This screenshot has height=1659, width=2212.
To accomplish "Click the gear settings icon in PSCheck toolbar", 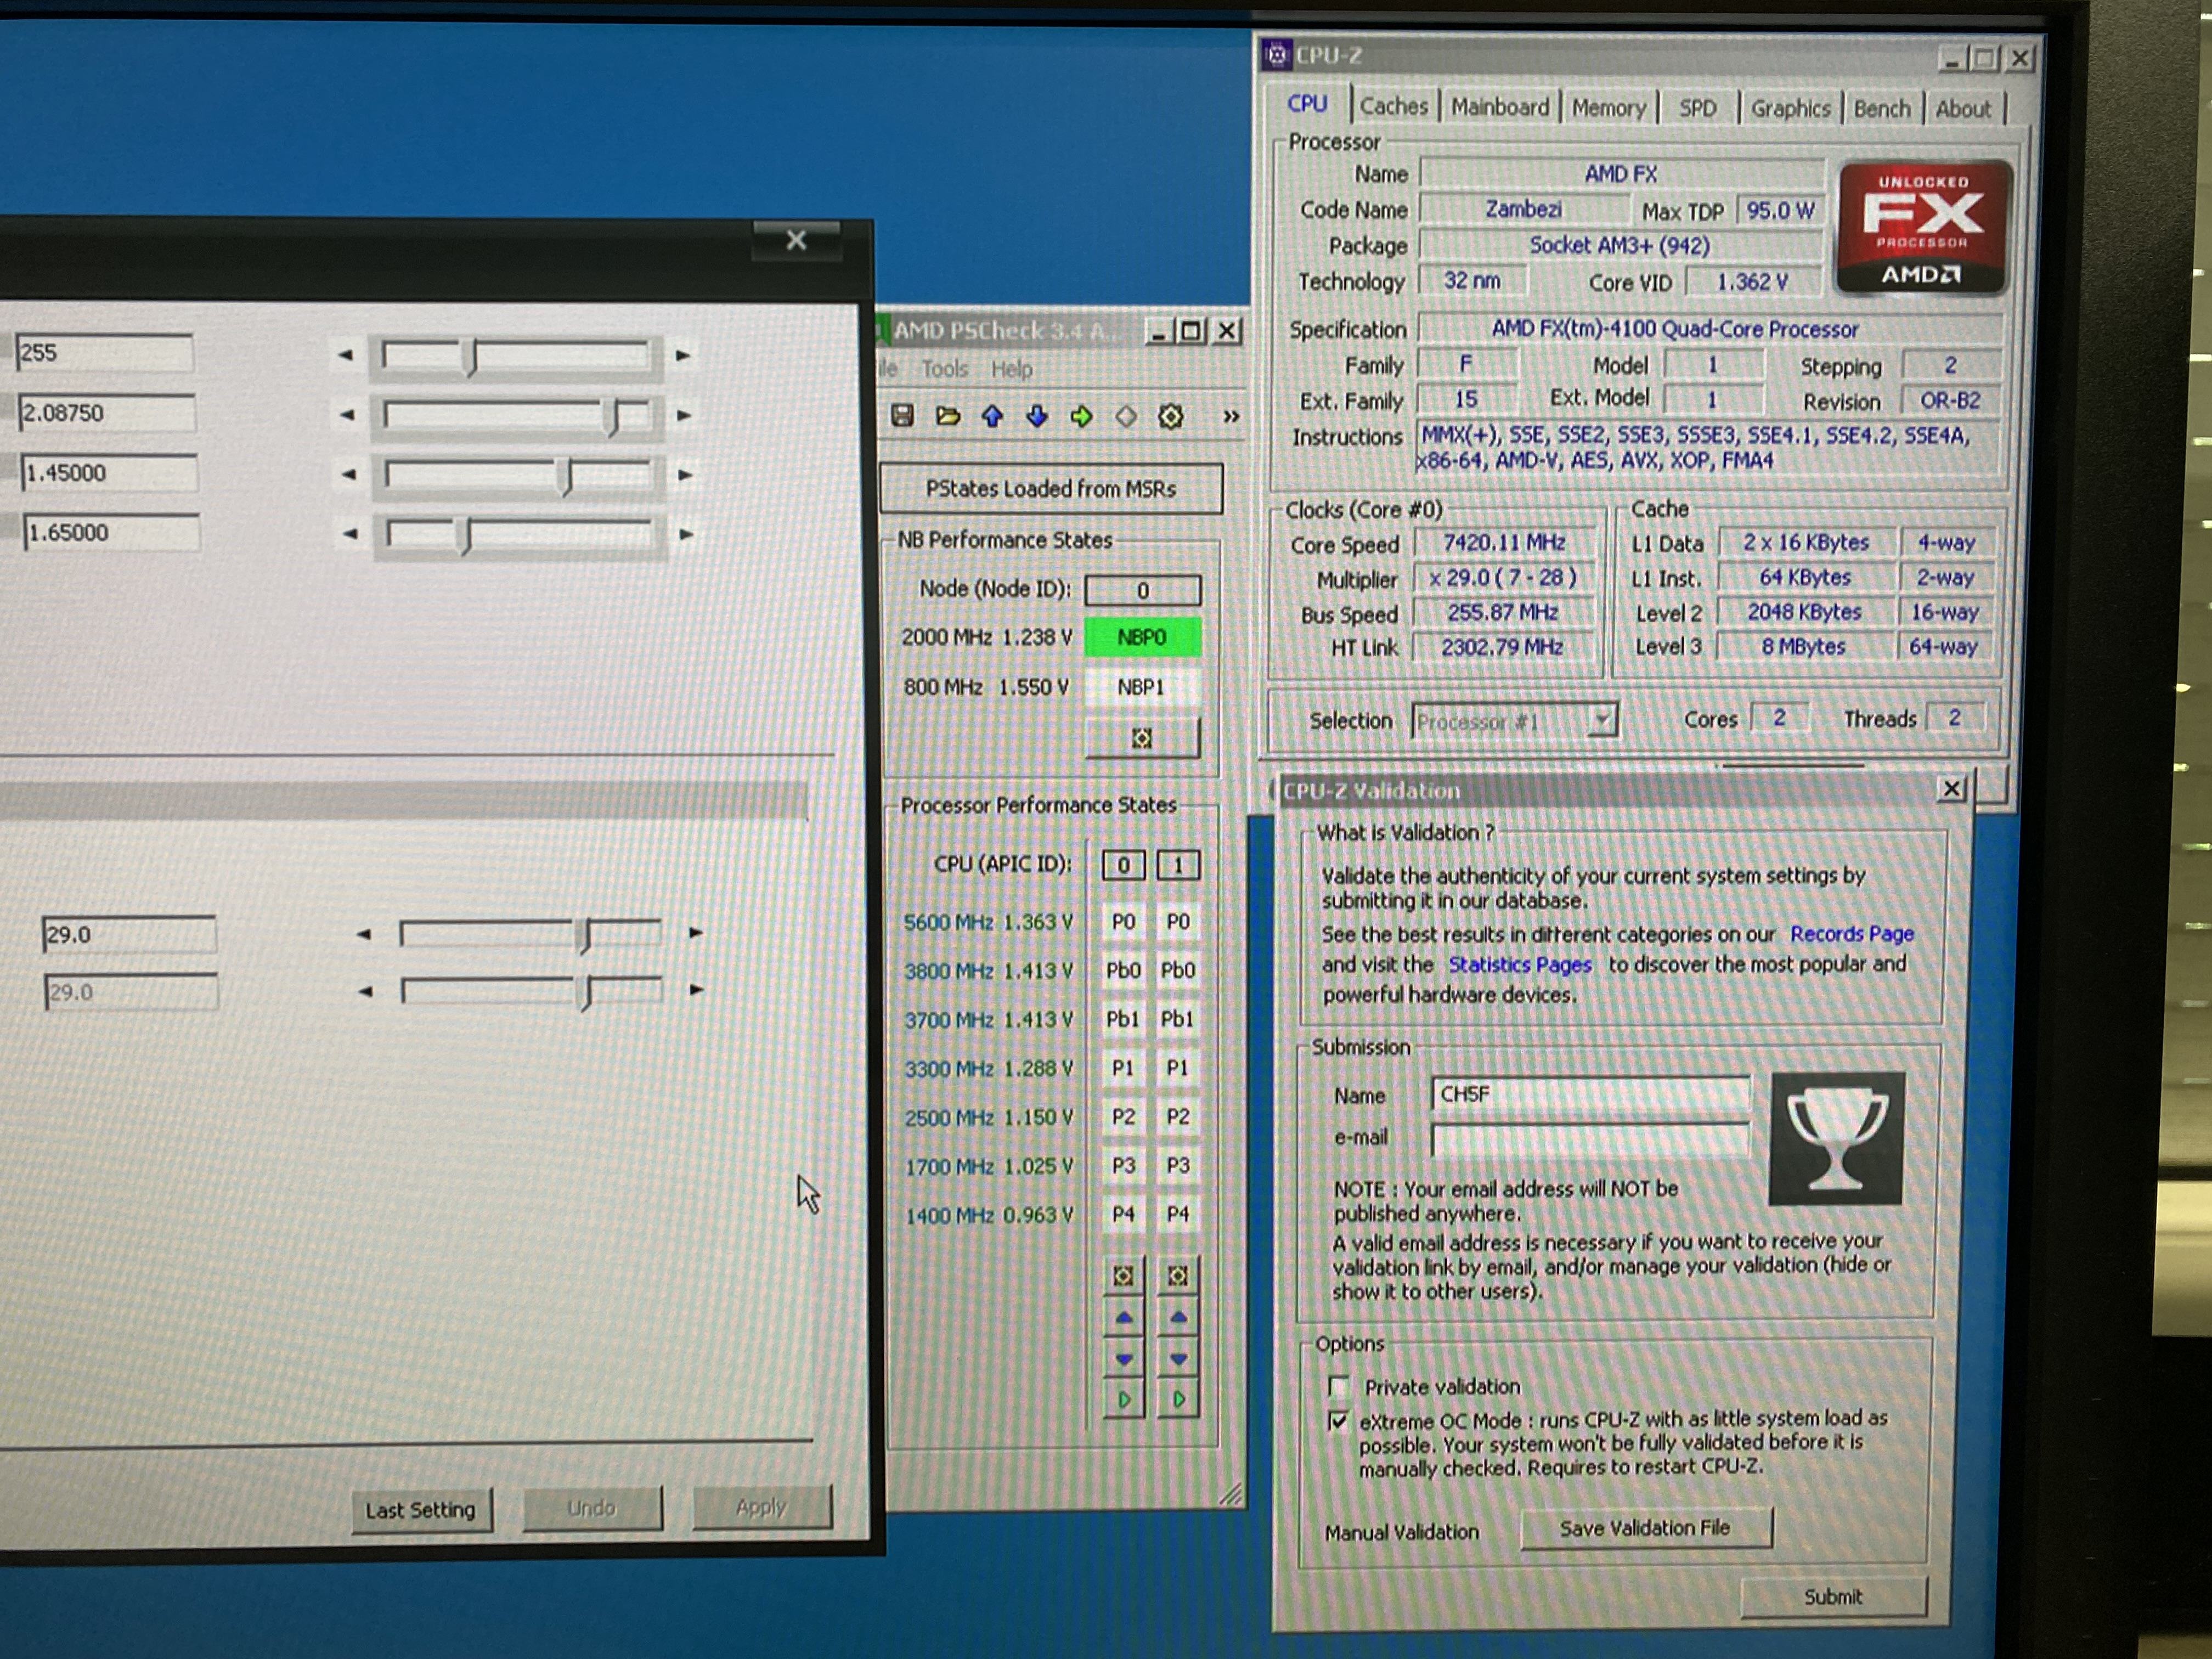I will pyautogui.click(x=1170, y=416).
